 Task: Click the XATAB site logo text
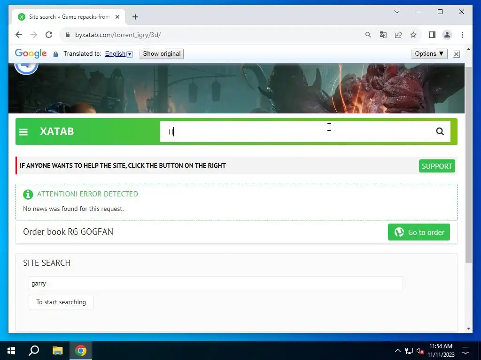pyautogui.click(x=57, y=132)
